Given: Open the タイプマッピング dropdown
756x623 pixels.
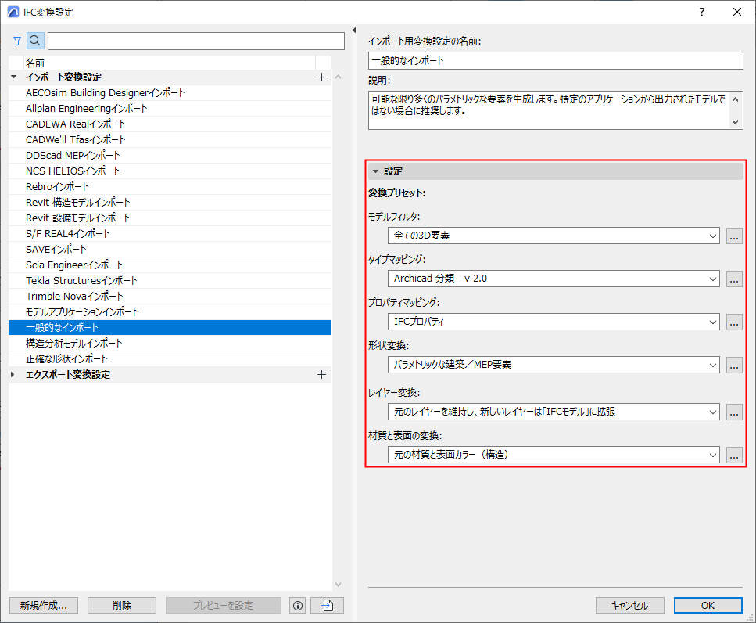Looking at the screenshot, I should (x=554, y=279).
